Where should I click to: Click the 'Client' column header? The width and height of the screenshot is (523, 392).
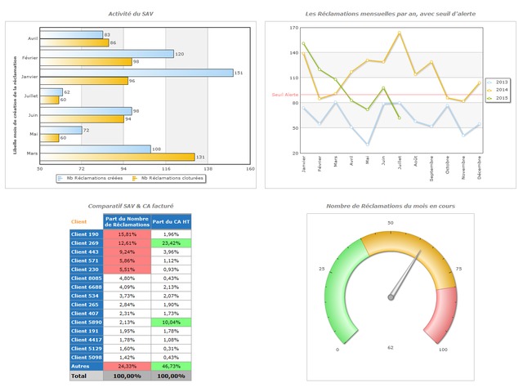79,221
